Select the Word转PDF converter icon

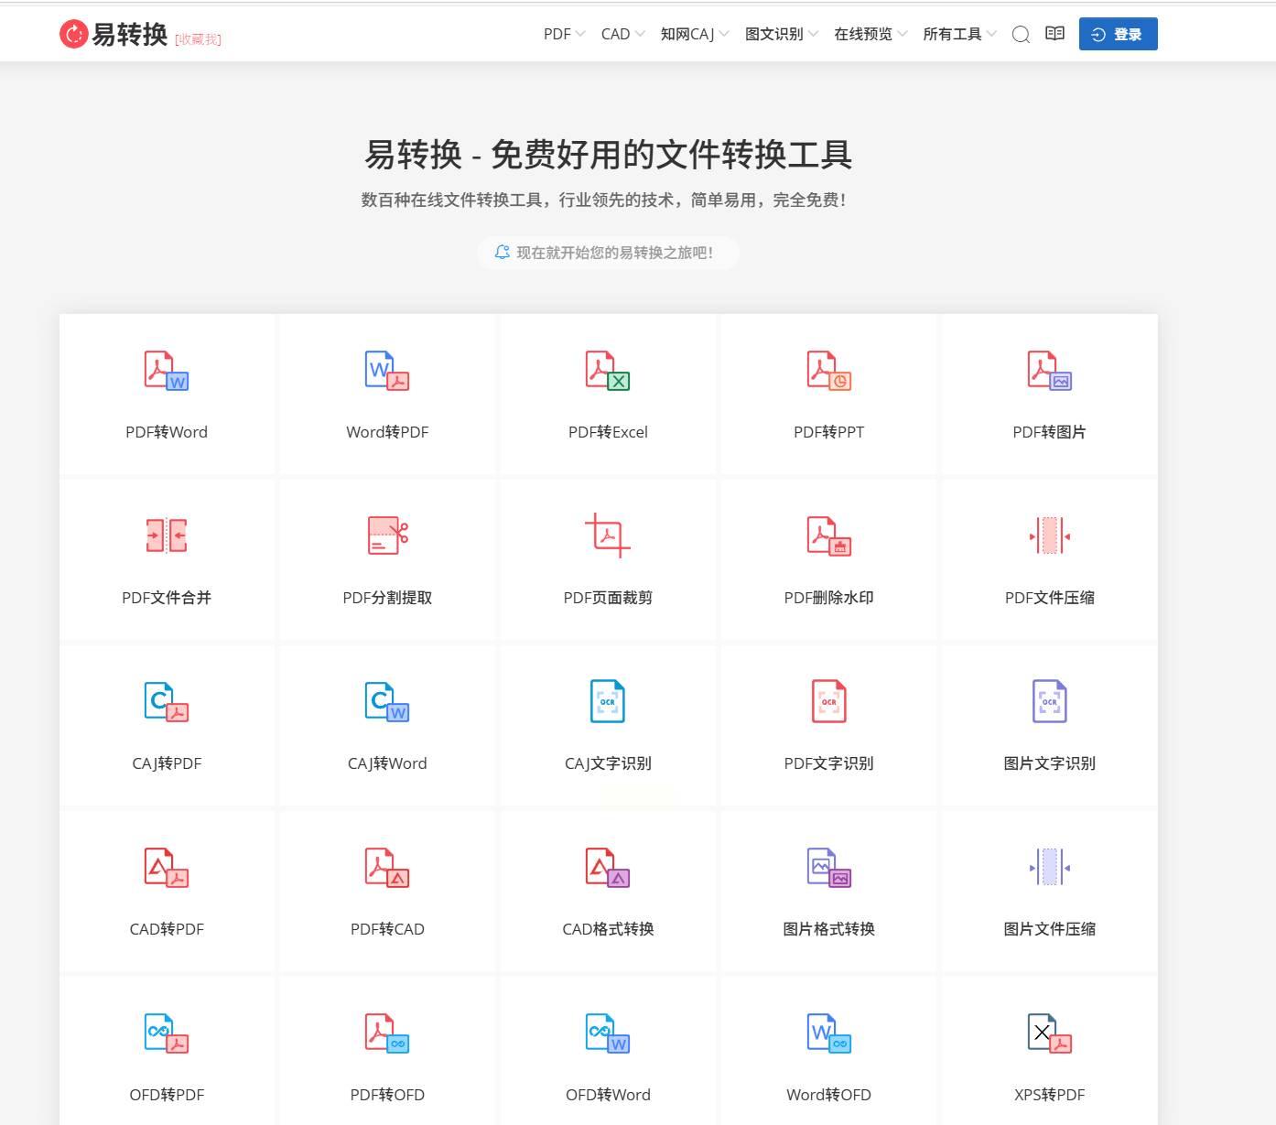(x=387, y=371)
